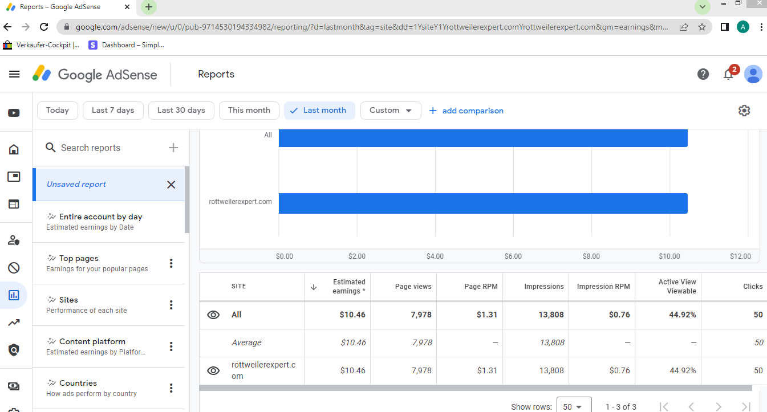
Task: Sort by Estimated earnings arrow
Action: 313,287
